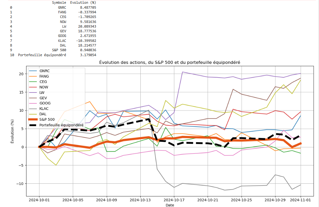Click the "Evolution (%)" table column header
This screenshot has height=207, width=319.
83,3
